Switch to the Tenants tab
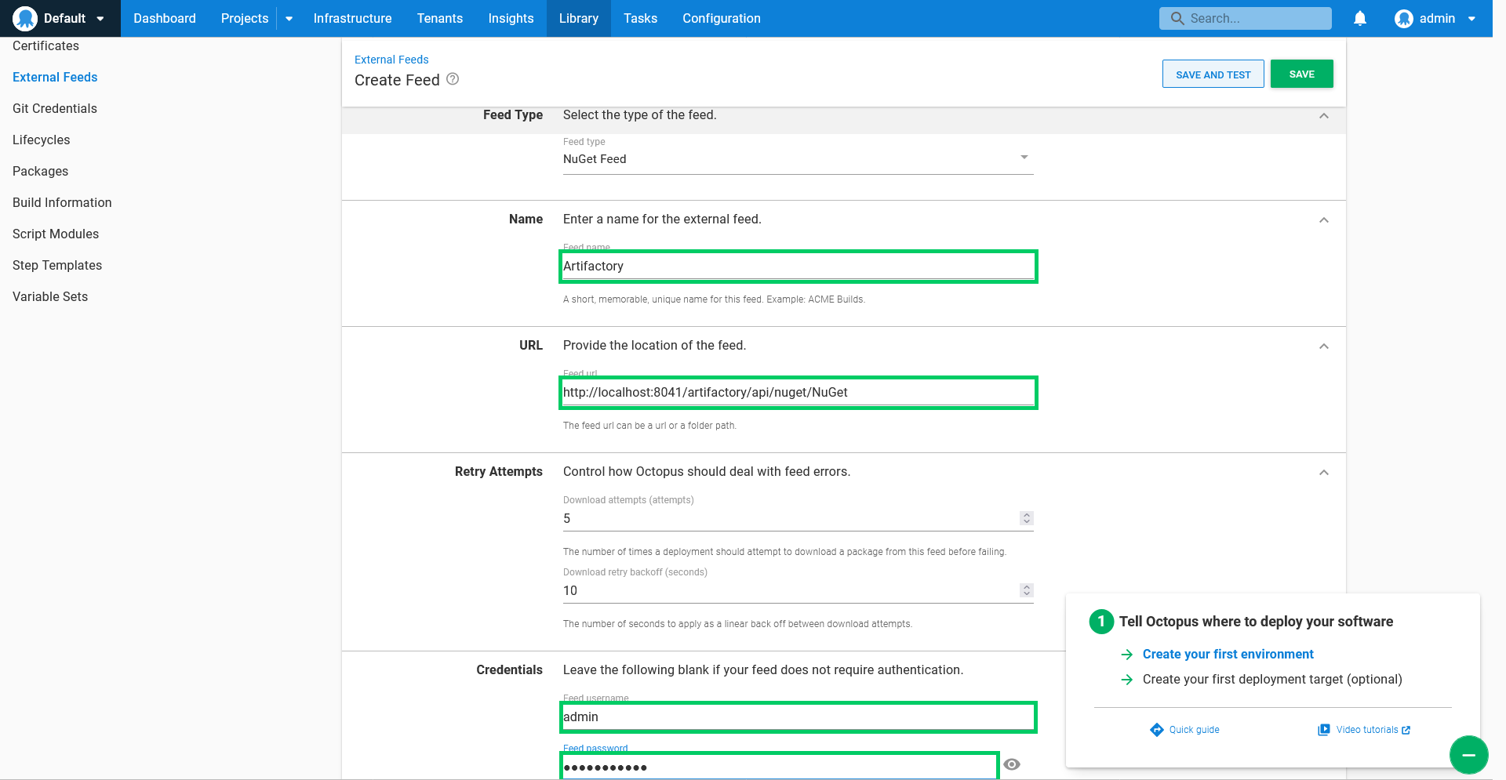 pos(440,18)
